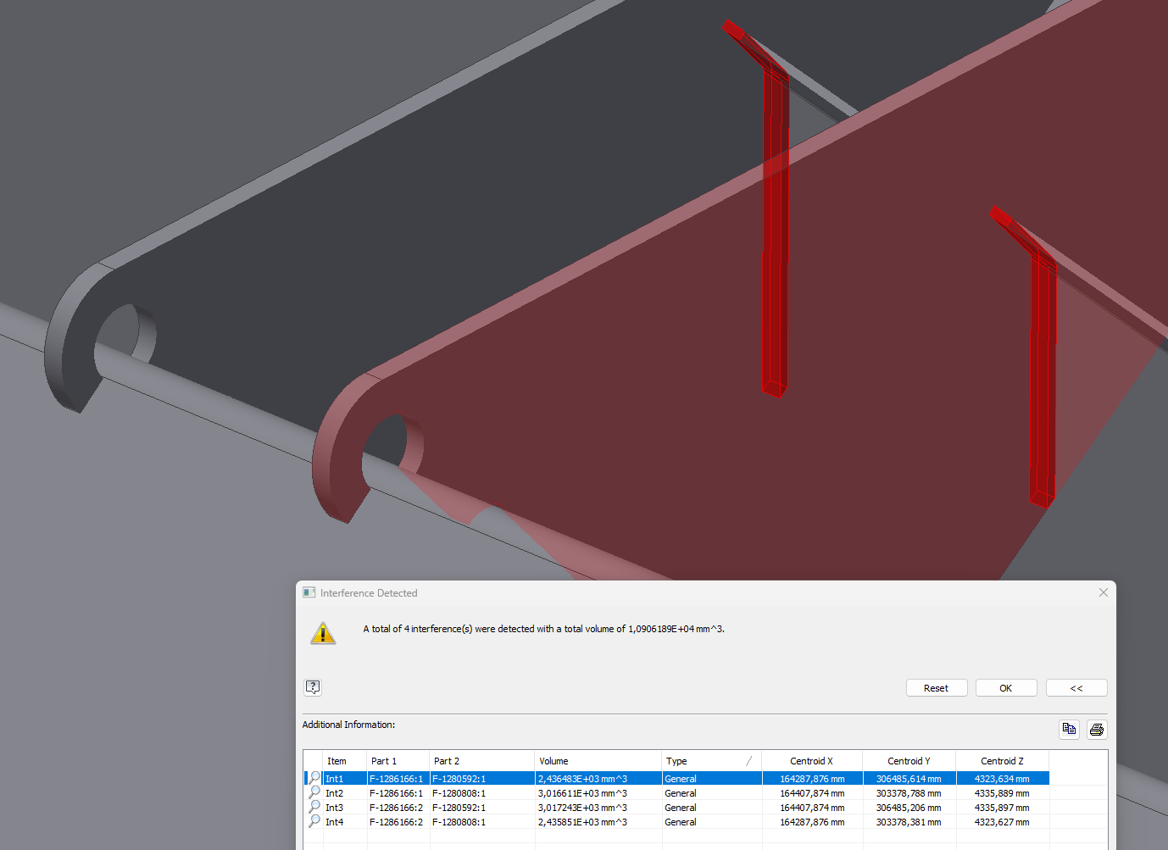Click the Interference Detected title bar icon
The height and width of the screenshot is (850, 1168).
[309, 592]
